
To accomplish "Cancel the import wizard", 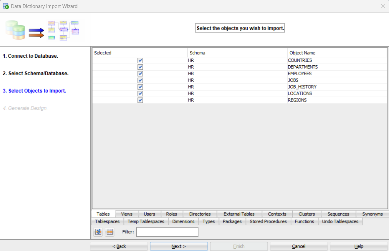I will click(299, 246).
